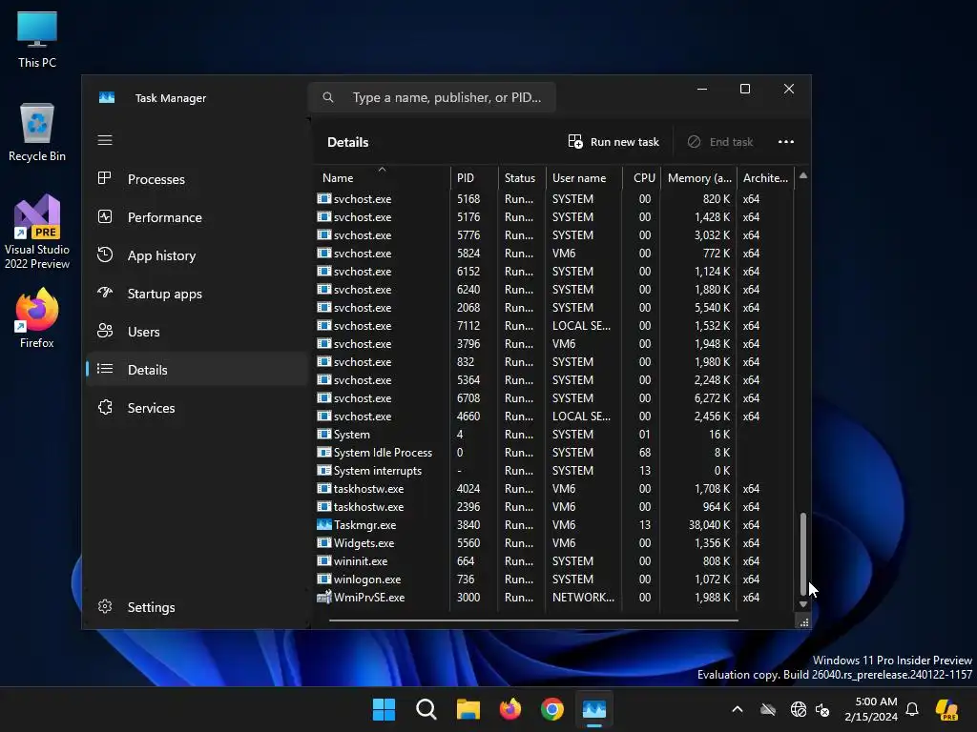The width and height of the screenshot is (977, 732).
Task: Open Windows Start menu on taskbar
Action: [x=384, y=709]
